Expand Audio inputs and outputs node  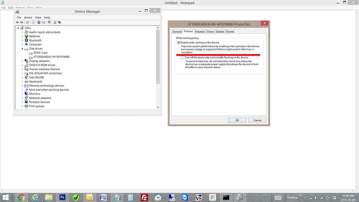point(22,32)
